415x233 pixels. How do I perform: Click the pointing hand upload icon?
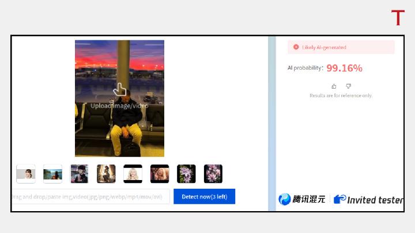click(x=119, y=90)
